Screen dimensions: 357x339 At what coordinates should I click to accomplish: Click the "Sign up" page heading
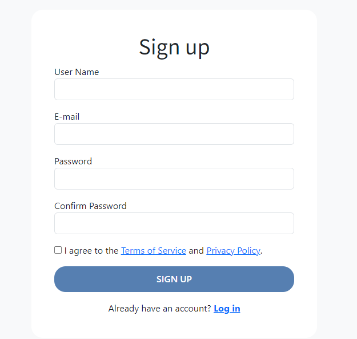pos(174,47)
